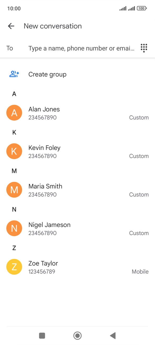Click the Mobile label beside Zoe Taylor

click(140, 272)
